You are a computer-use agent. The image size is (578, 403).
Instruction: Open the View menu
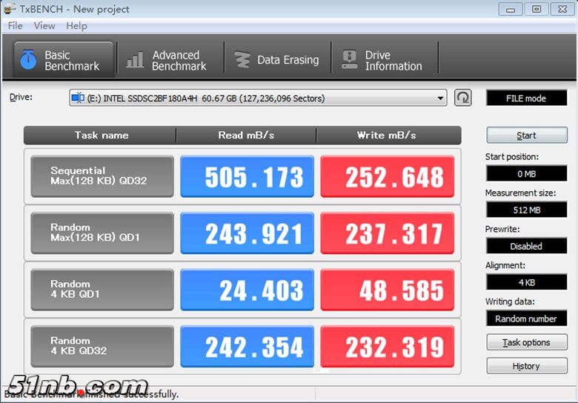pyautogui.click(x=44, y=26)
